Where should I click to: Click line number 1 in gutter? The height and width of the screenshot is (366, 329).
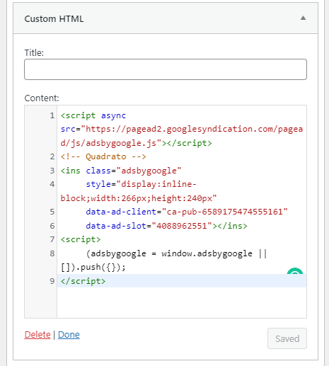tap(52, 115)
